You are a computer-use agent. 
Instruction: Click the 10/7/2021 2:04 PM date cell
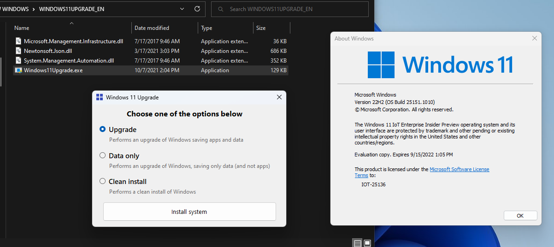pos(157,70)
